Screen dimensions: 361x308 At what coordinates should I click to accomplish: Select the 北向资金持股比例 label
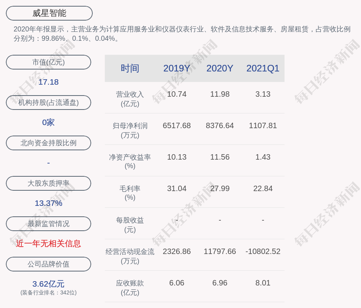(49, 143)
